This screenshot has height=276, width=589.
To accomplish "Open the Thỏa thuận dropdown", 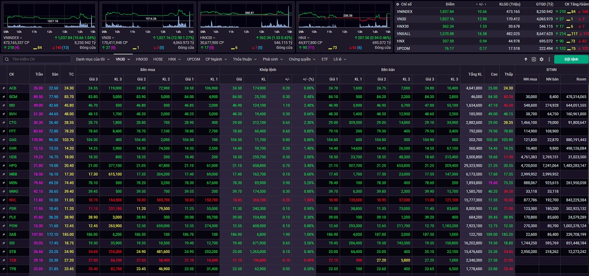I will click(x=245, y=59).
